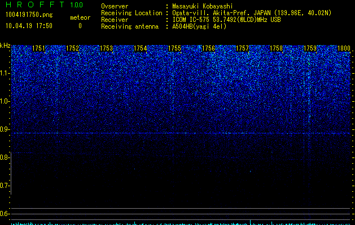Click the 1753 time marker
The width and height of the screenshot is (355, 225).
pos(107,48)
